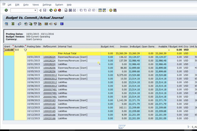Screen dimensions: 197x131
Task: Click the Find binoculars icon
Action: coord(70,10)
